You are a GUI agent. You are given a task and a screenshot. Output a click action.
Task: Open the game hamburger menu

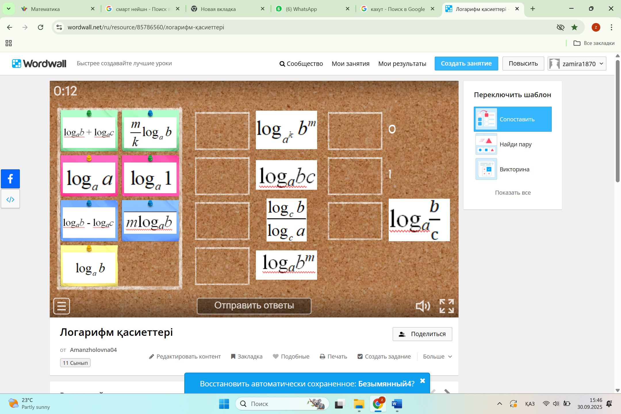click(x=62, y=306)
